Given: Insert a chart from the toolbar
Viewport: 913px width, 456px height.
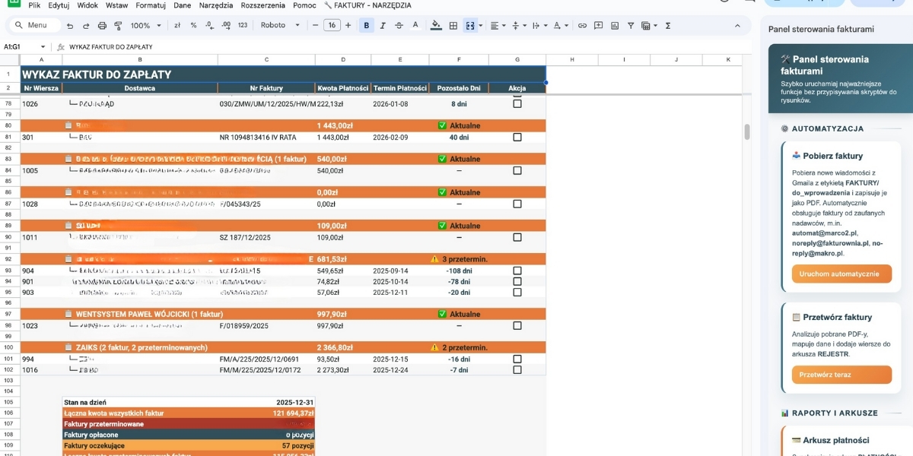Looking at the screenshot, I should (614, 25).
